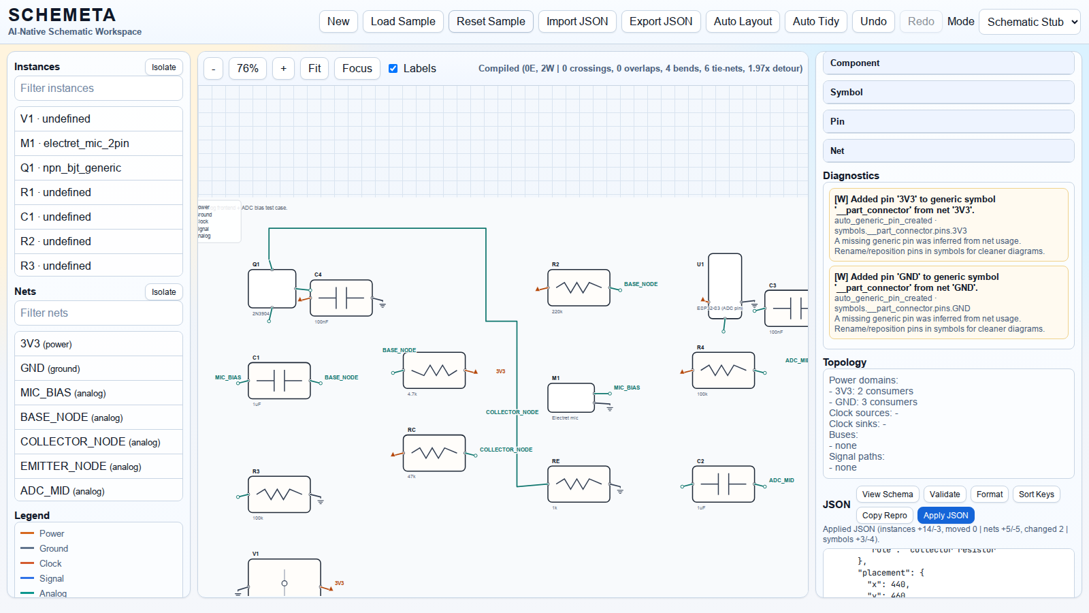Screen dimensions: 1089x613
Task: Select Q1 npn_bjt_generic instance
Action: [99, 168]
